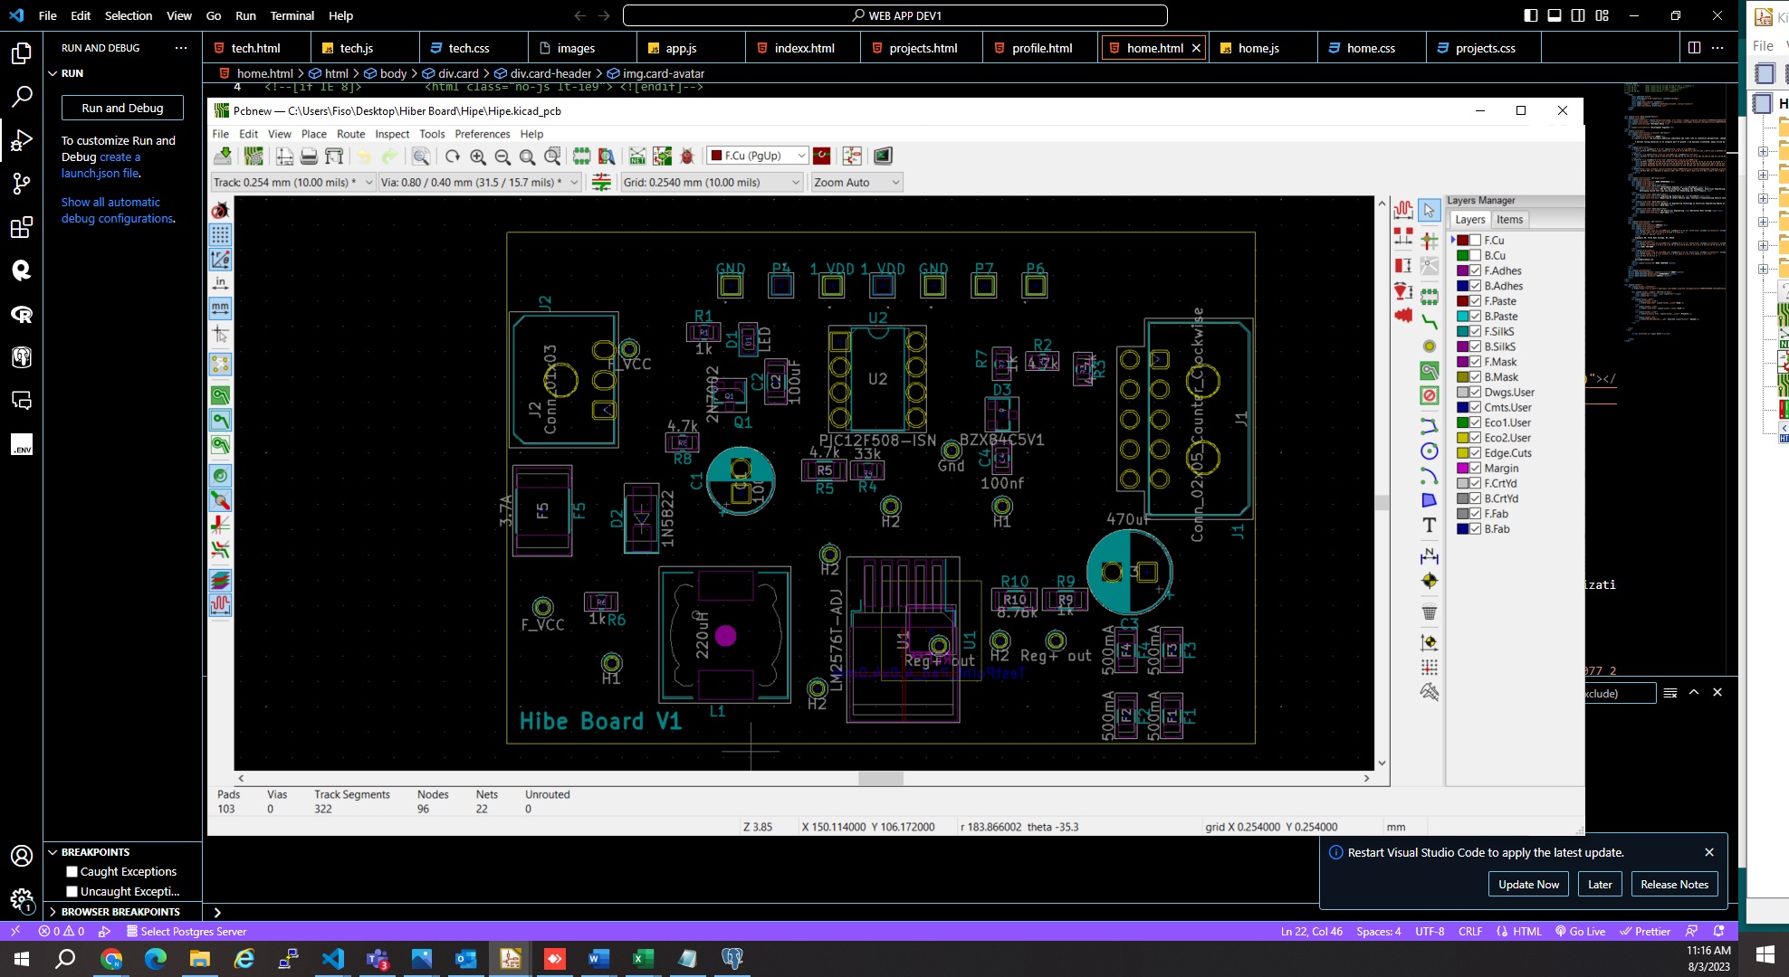Switch to the Items tab in Layers Manager
The height and width of the screenshot is (977, 1789).
[1509, 220]
